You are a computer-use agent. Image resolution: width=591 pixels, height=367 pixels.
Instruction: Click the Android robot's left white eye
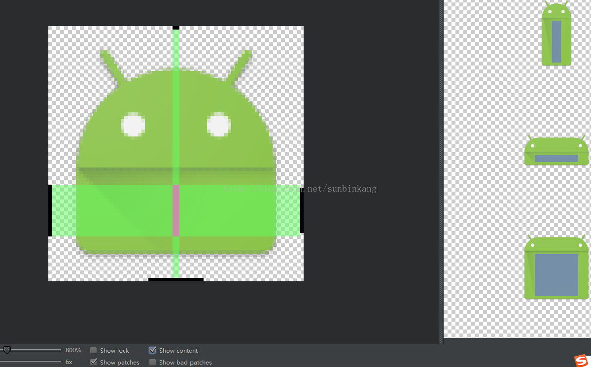(133, 125)
